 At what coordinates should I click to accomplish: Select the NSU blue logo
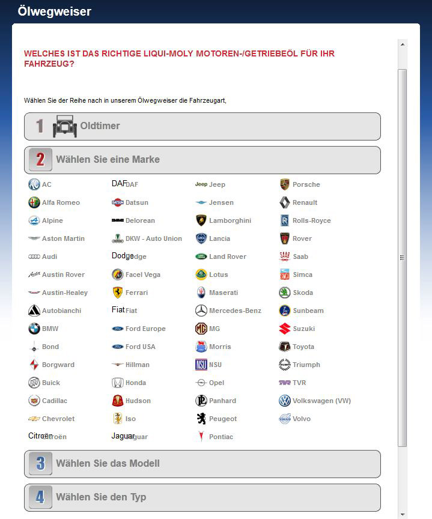201,365
